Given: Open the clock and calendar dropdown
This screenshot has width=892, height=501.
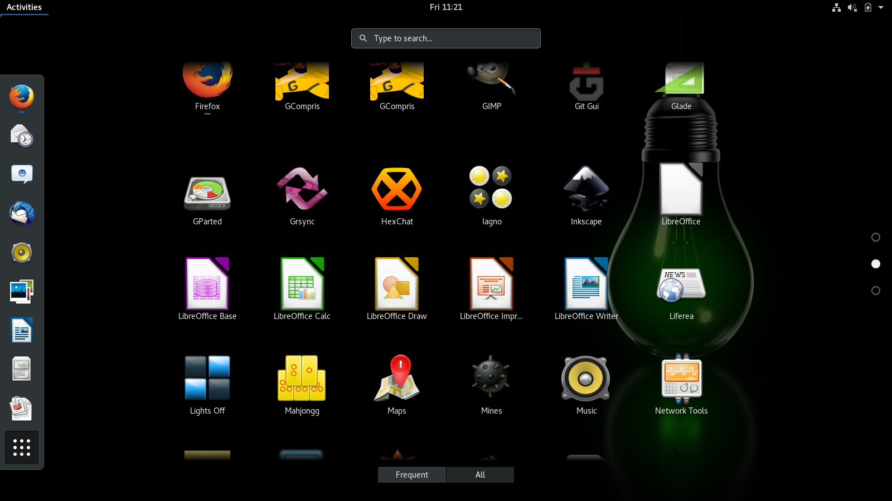Looking at the screenshot, I should [446, 7].
